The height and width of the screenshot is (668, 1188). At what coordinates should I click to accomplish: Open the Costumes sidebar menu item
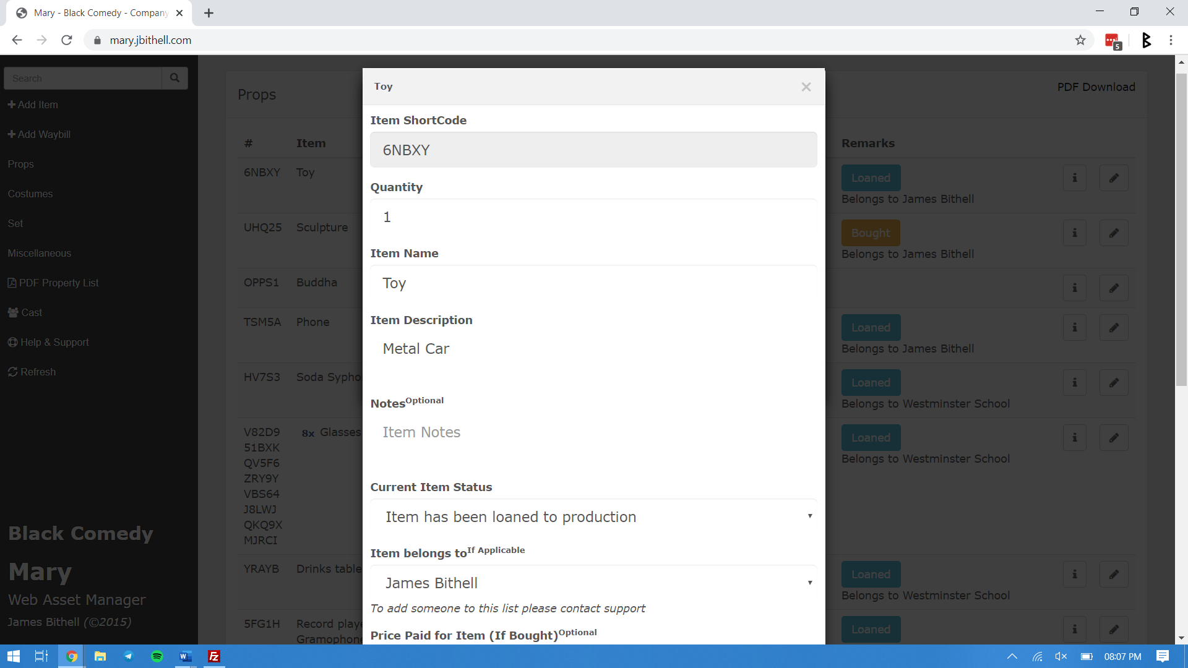30,194
